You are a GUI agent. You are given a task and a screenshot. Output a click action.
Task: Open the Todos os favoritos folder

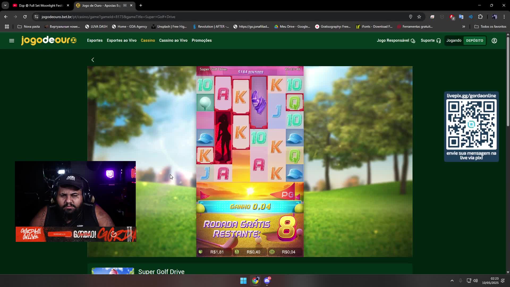tap(490, 27)
